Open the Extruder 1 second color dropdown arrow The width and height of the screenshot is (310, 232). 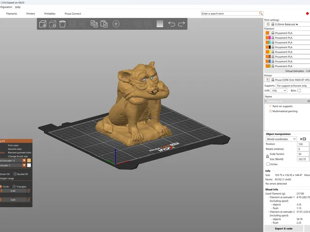click(24, 165)
